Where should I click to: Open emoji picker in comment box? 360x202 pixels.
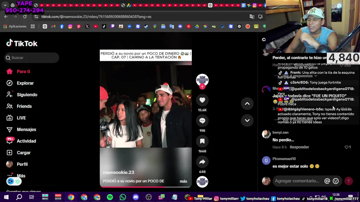click(x=336, y=181)
